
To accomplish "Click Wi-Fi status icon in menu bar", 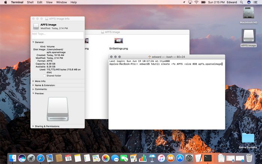I will (x=196, y=2).
